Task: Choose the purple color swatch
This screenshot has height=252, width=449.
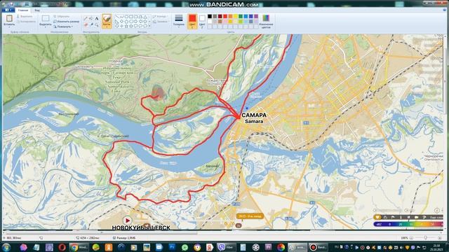Action: (256, 17)
